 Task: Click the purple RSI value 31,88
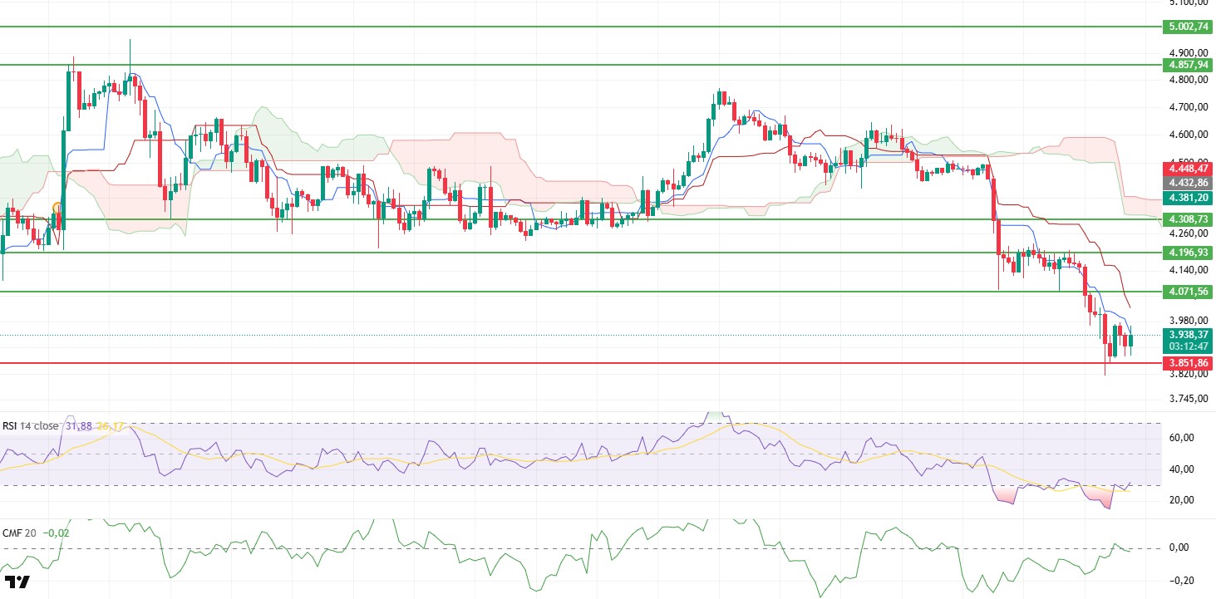point(78,426)
